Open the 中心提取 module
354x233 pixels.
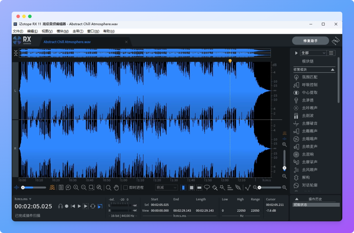315,92
